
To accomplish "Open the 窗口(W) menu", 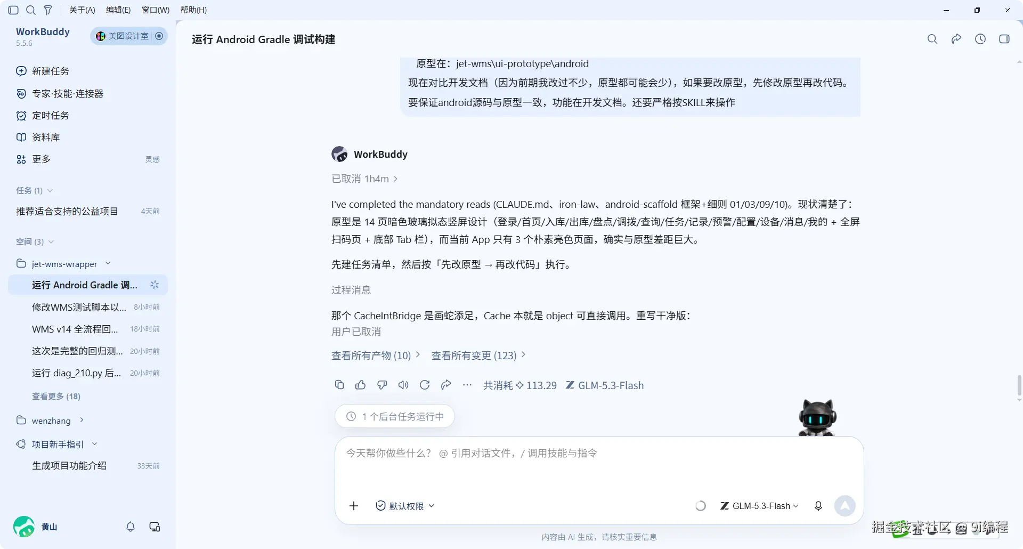I will [x=156, y=10].
